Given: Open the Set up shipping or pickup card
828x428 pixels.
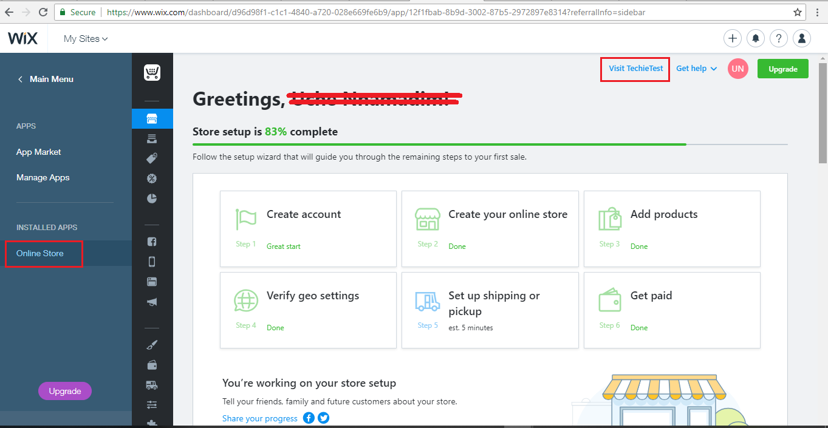Looking at the screenshot, I should (x=490, y=310).
